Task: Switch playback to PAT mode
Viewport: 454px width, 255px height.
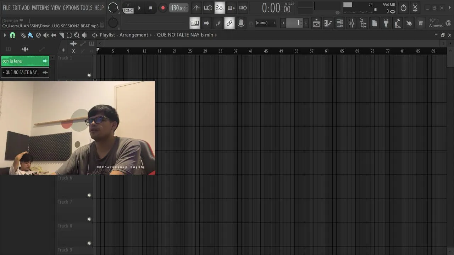Action: [x=128, y=5]
